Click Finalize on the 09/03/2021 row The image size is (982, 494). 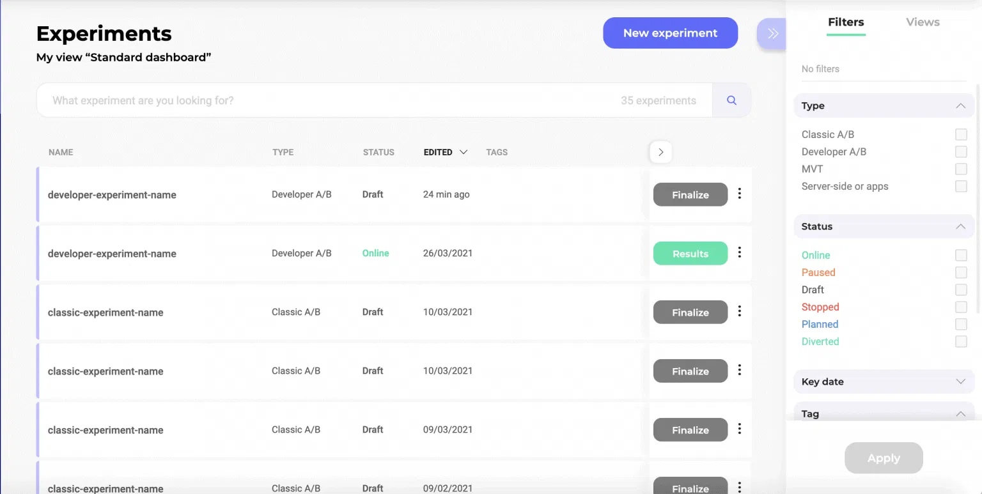tap(690, 430)
